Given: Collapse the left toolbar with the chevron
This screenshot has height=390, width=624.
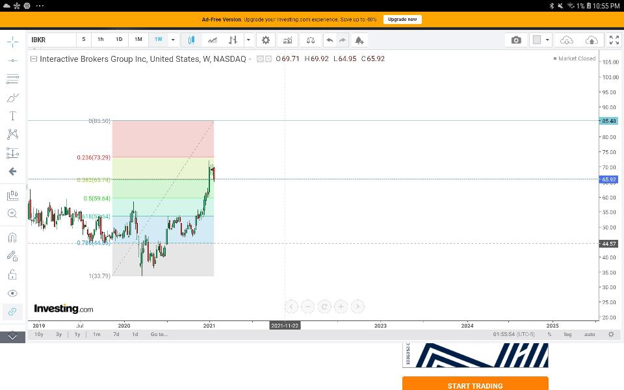Looking at the screenshot, I should click(13, 337).
